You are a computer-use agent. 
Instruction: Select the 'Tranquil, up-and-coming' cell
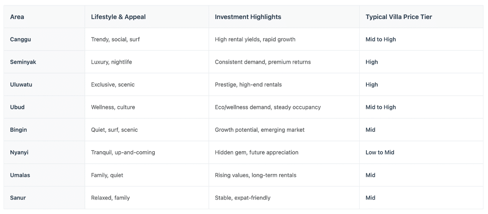(x=123, y=152)
